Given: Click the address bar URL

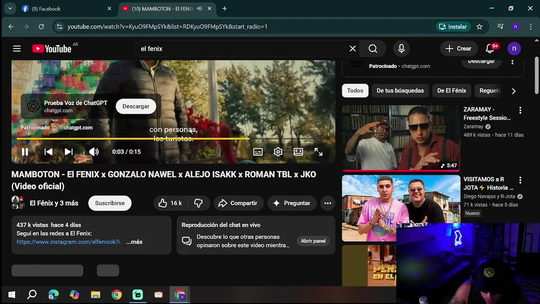Looking at the screenshot, I should tap(167, 27).
